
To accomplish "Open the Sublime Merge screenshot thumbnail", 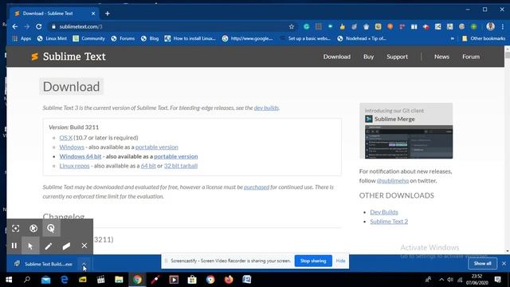I will pos(409,142).
